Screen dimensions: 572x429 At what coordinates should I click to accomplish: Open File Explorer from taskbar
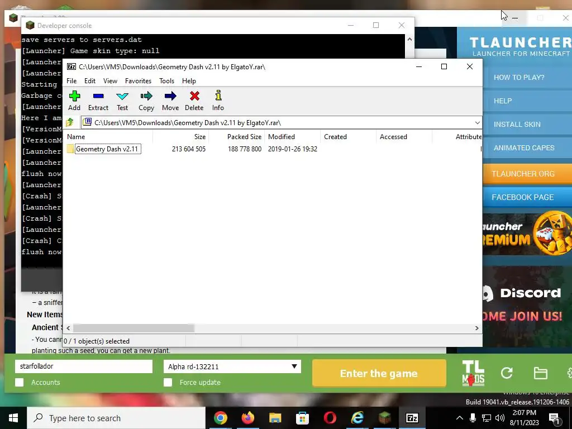pos(275,418)
